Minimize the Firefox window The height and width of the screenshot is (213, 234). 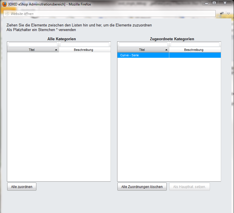206,3
